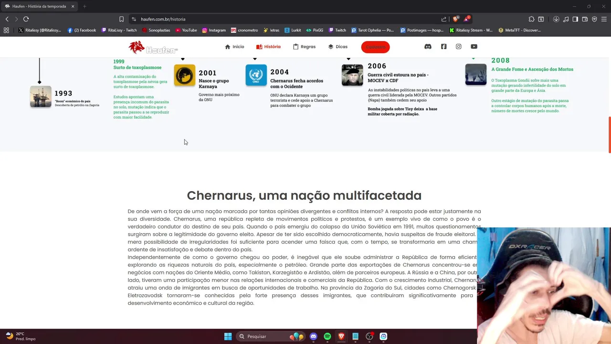The width and height of the screenshot is (611, 344).
Task: Open the PixGG bookmark
Action: point(315,30)
